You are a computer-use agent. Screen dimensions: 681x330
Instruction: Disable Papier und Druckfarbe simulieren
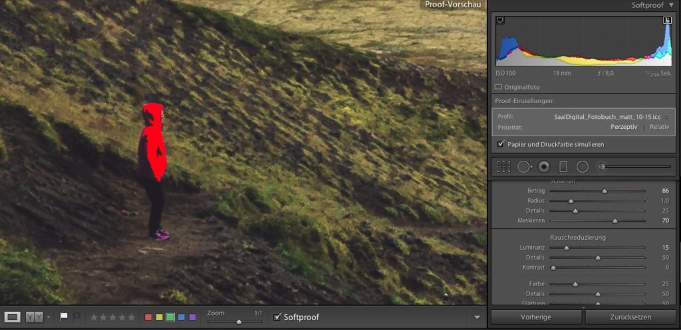(500, 144)
